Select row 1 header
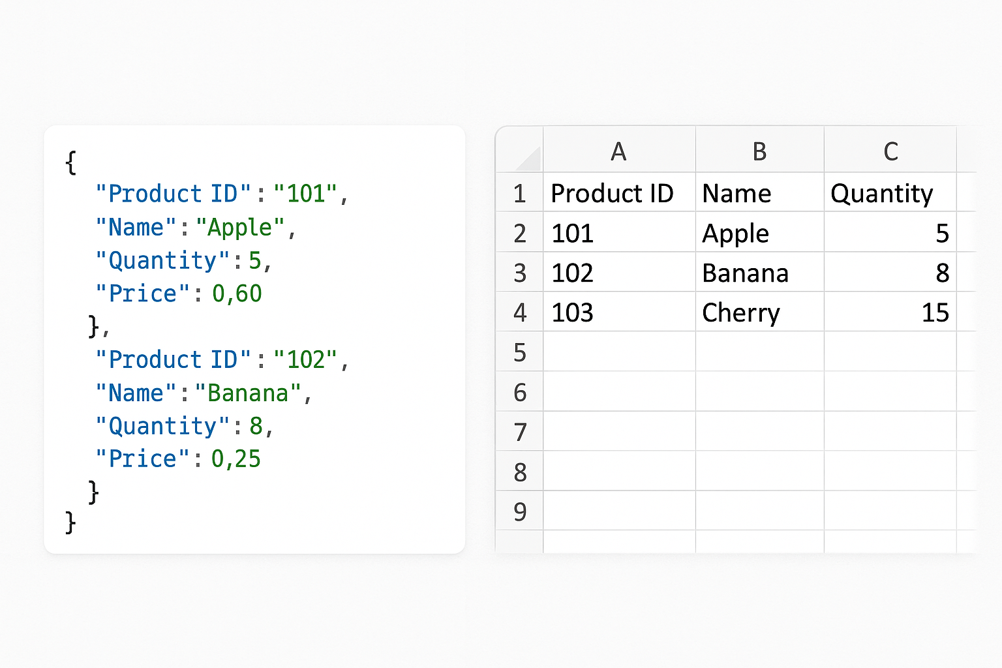This screenshot has height=668, width=1002. (519, 194)
